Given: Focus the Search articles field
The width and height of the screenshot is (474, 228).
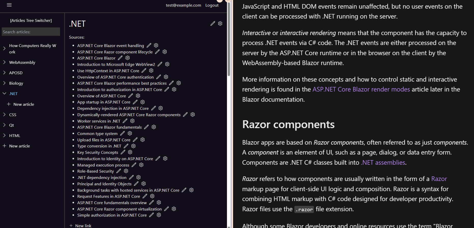Looking at the screenshot, I should (x=31, y=32).
